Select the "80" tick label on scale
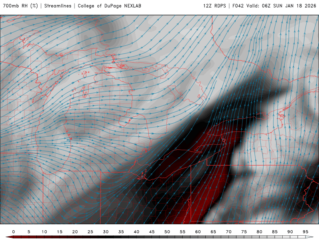The image size is (319, 239). point(260,232)
